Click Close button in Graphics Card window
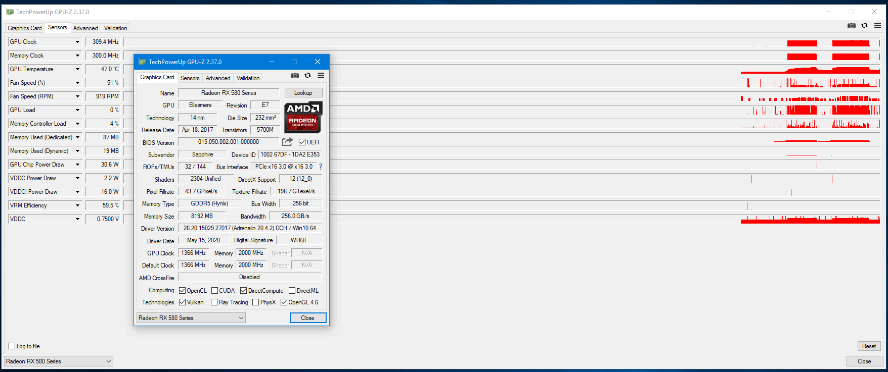The image size is (888, 372). pyautogui.click(x=308, y=317)
